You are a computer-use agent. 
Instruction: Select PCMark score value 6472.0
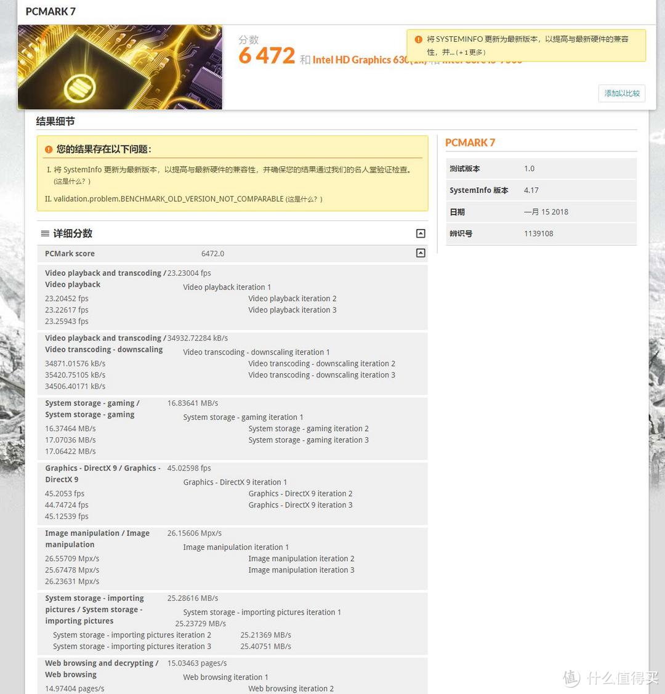(x=212, y=254)
